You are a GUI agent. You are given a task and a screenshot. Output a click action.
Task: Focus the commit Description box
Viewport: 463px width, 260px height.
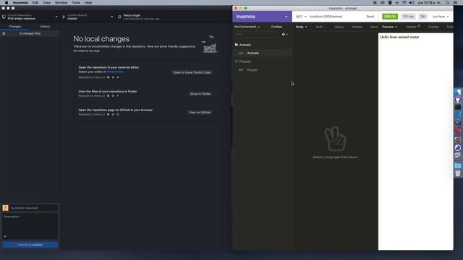click(x=30, y=224)
